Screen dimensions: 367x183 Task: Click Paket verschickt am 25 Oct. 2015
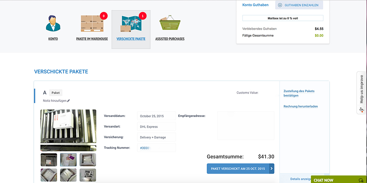[240, 169]
